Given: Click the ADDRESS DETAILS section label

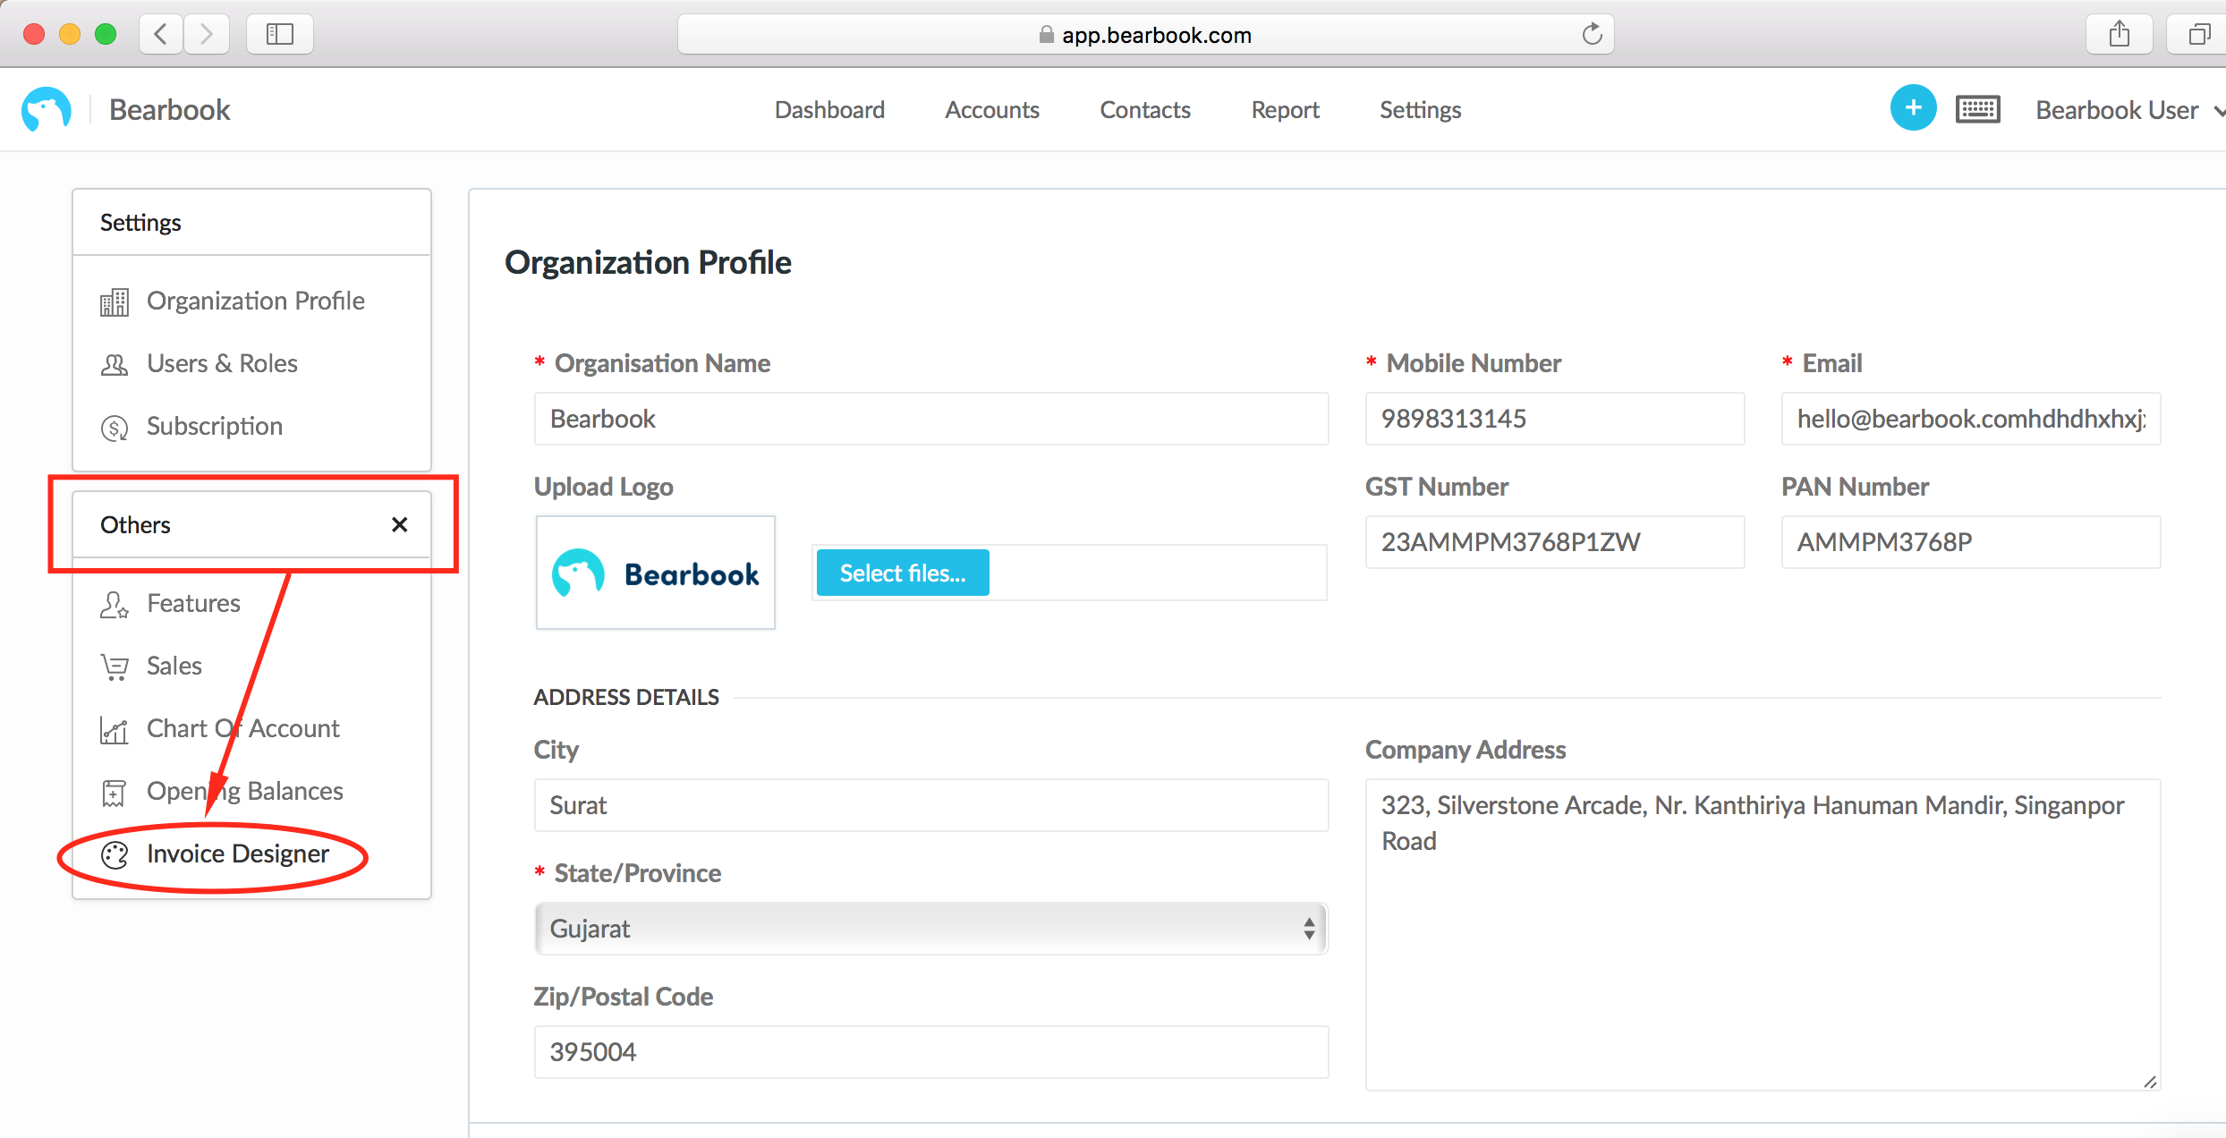Looking at the screenshot, I should [626, 697].
